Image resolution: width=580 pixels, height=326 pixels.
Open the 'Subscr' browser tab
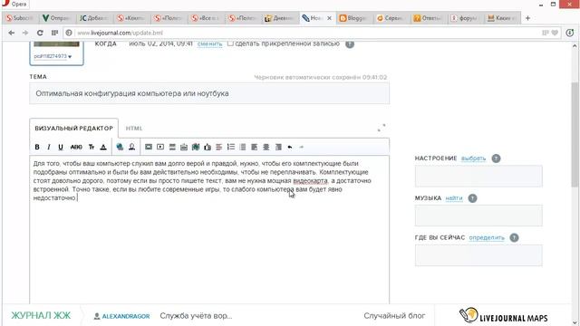pos(20,18)
